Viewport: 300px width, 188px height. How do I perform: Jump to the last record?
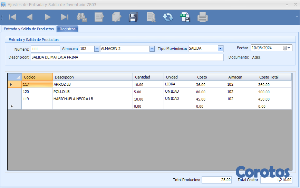click(65, 17)
